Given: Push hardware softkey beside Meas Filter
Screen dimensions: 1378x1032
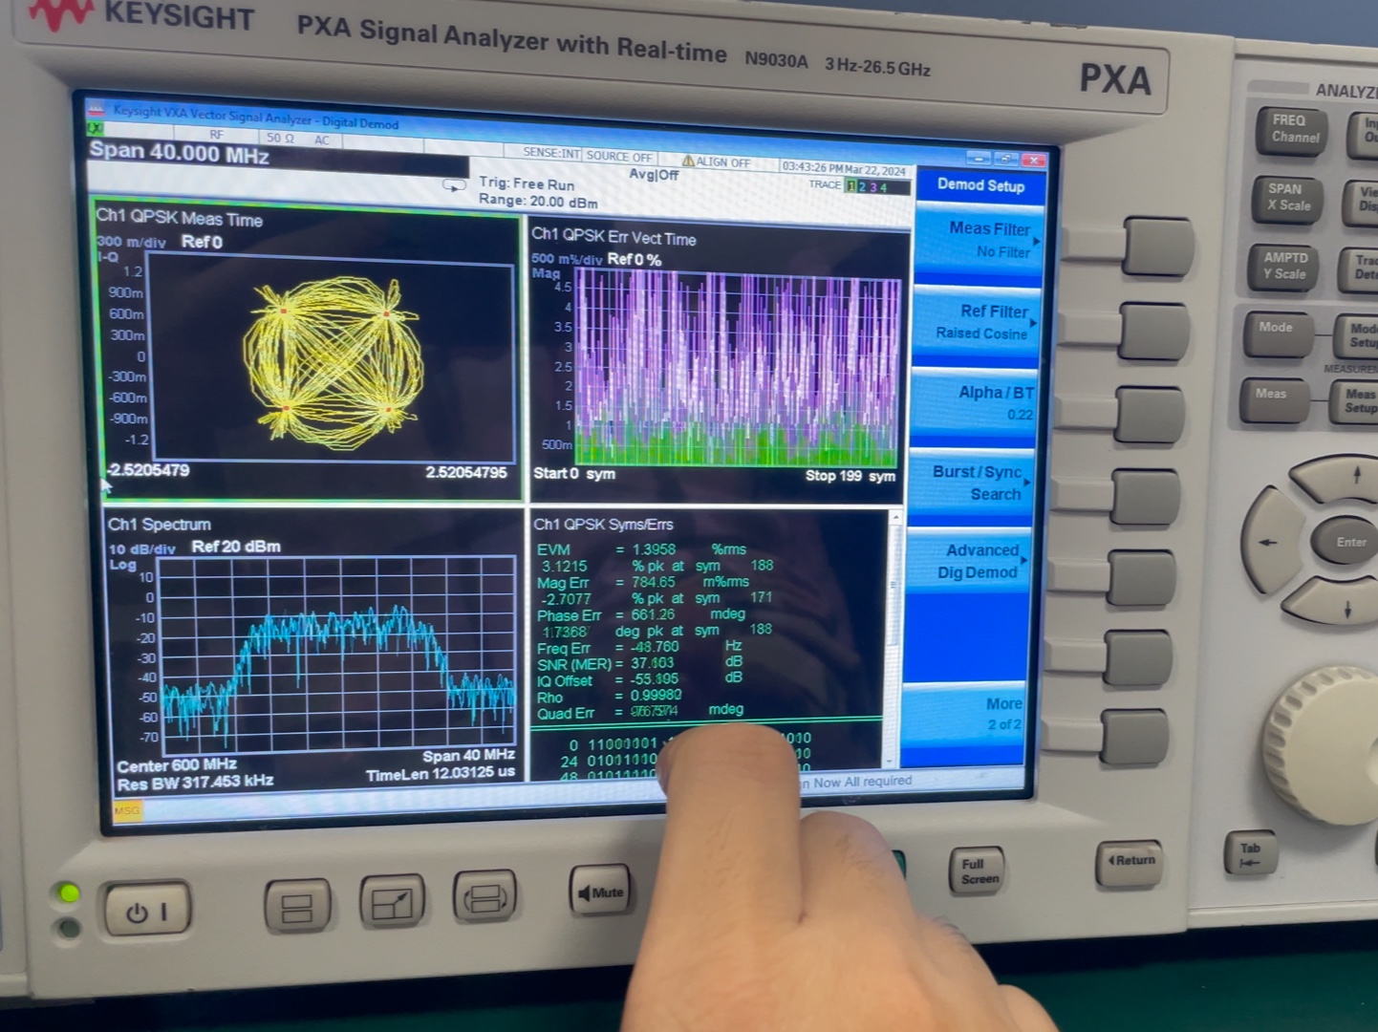Looking at the screenshot, I should pos(1158,247).
